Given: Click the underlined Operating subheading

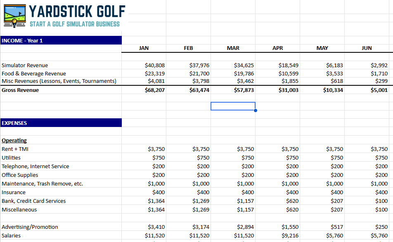Looking at the screenshot, I should point(14,140).
